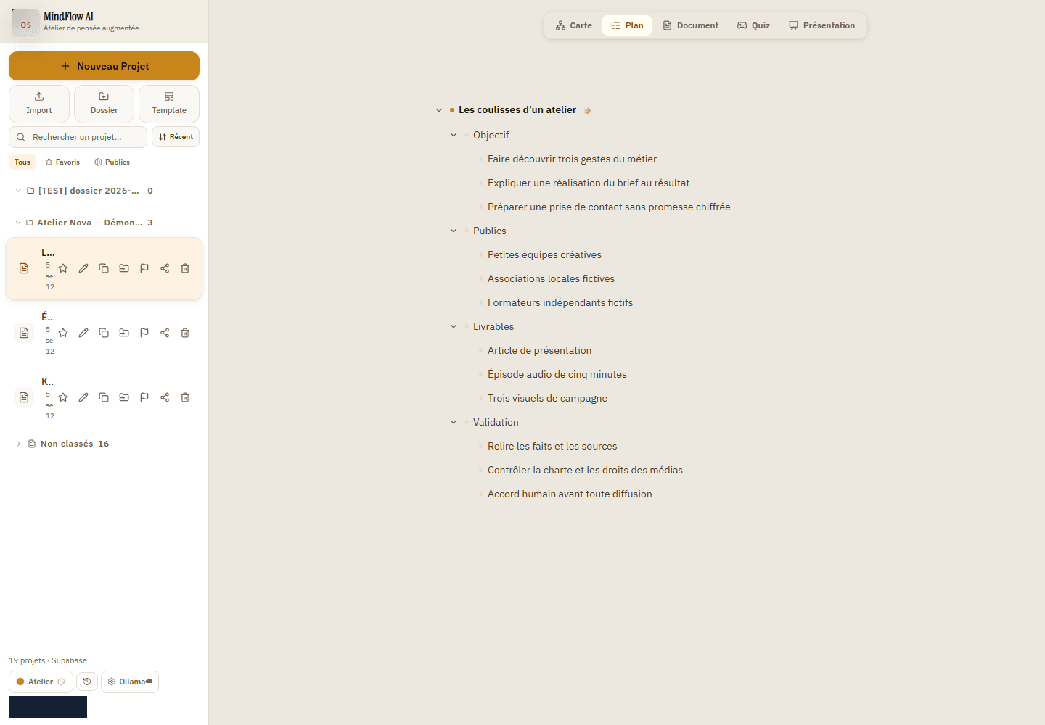Share the "É…" project
This screenshot has height=725, width=1045.
point(165,333)
